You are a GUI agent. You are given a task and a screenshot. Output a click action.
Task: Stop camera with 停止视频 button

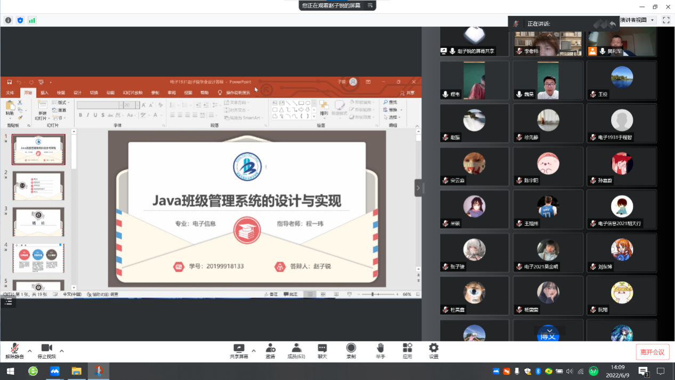point(46,351)
